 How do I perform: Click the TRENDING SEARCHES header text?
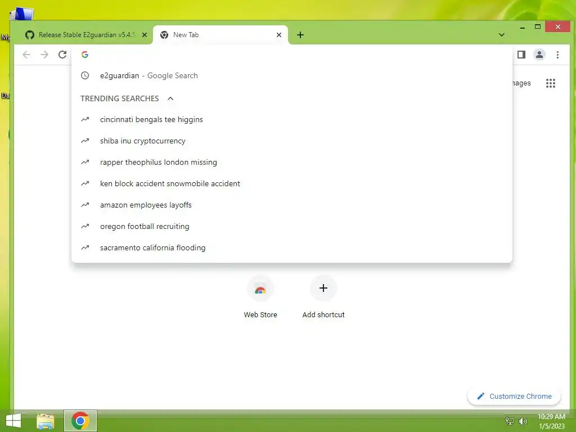[120, 98]
